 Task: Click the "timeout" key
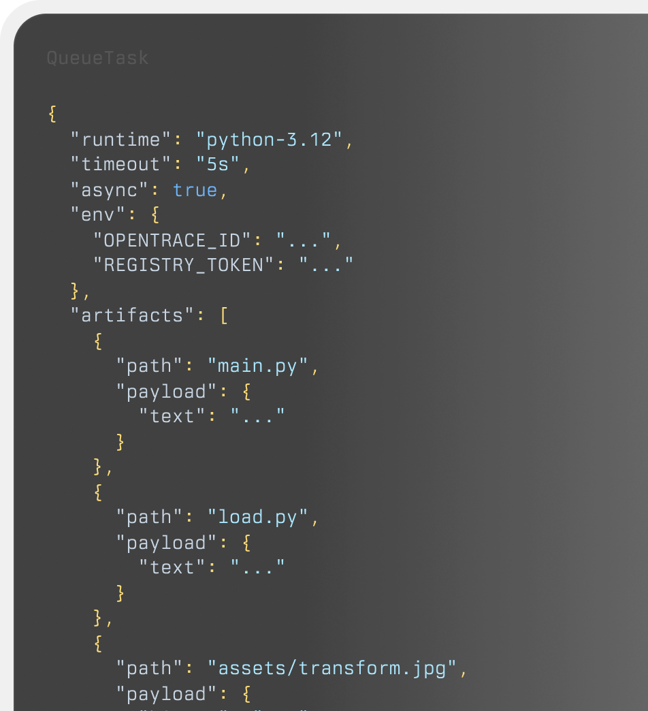click(120, 165)
